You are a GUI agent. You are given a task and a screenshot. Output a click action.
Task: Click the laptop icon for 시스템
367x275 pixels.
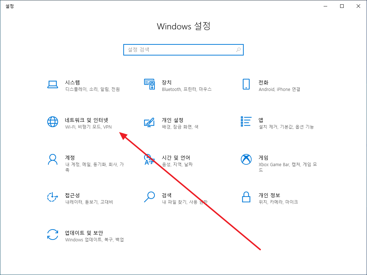(53, 85)
